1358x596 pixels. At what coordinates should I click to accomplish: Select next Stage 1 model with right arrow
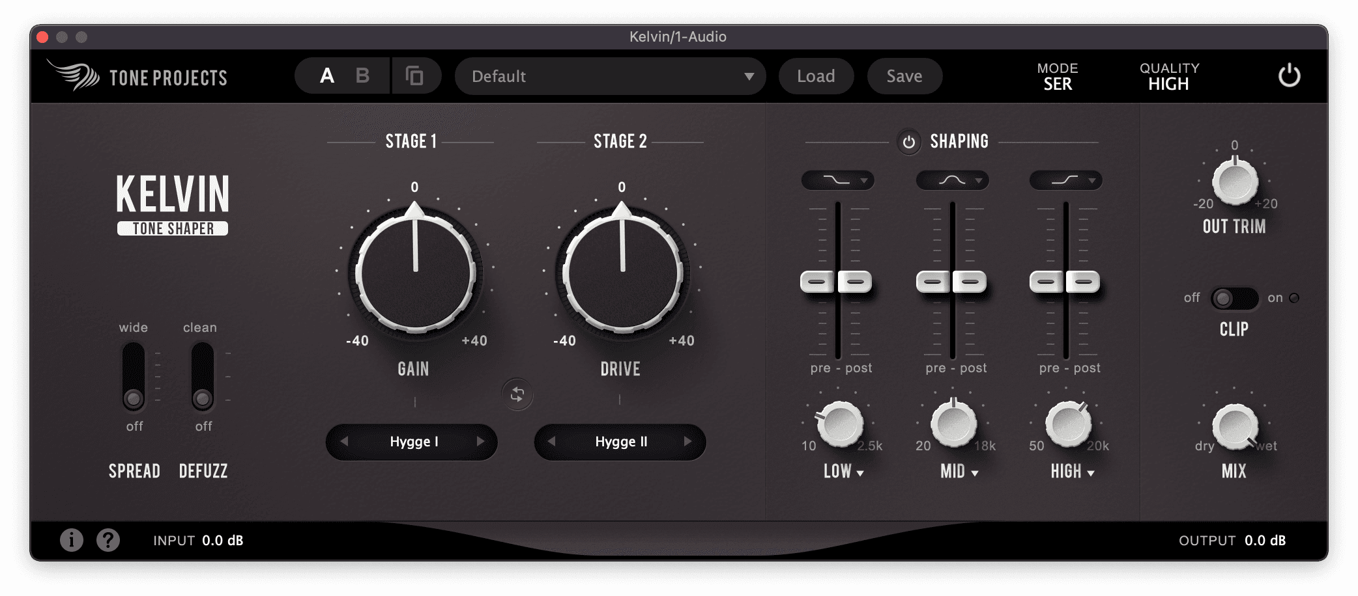[x=480, y=442]
